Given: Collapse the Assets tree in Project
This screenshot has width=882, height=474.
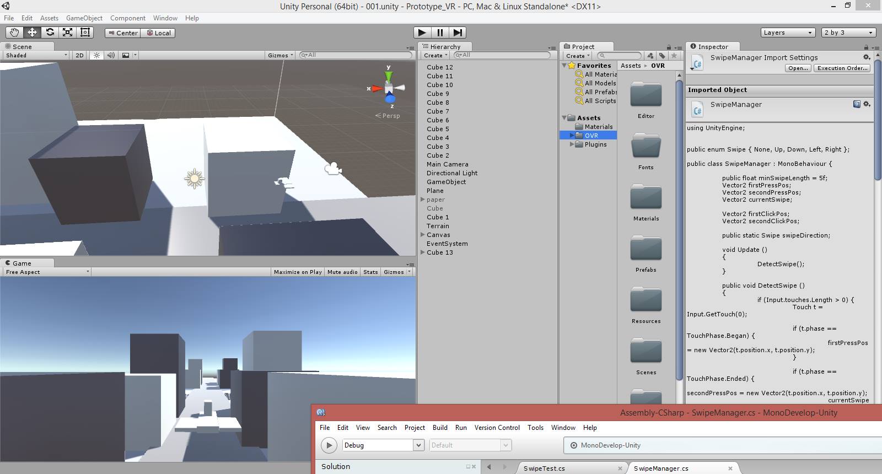Looking at the screenshot, I should 564,118.
